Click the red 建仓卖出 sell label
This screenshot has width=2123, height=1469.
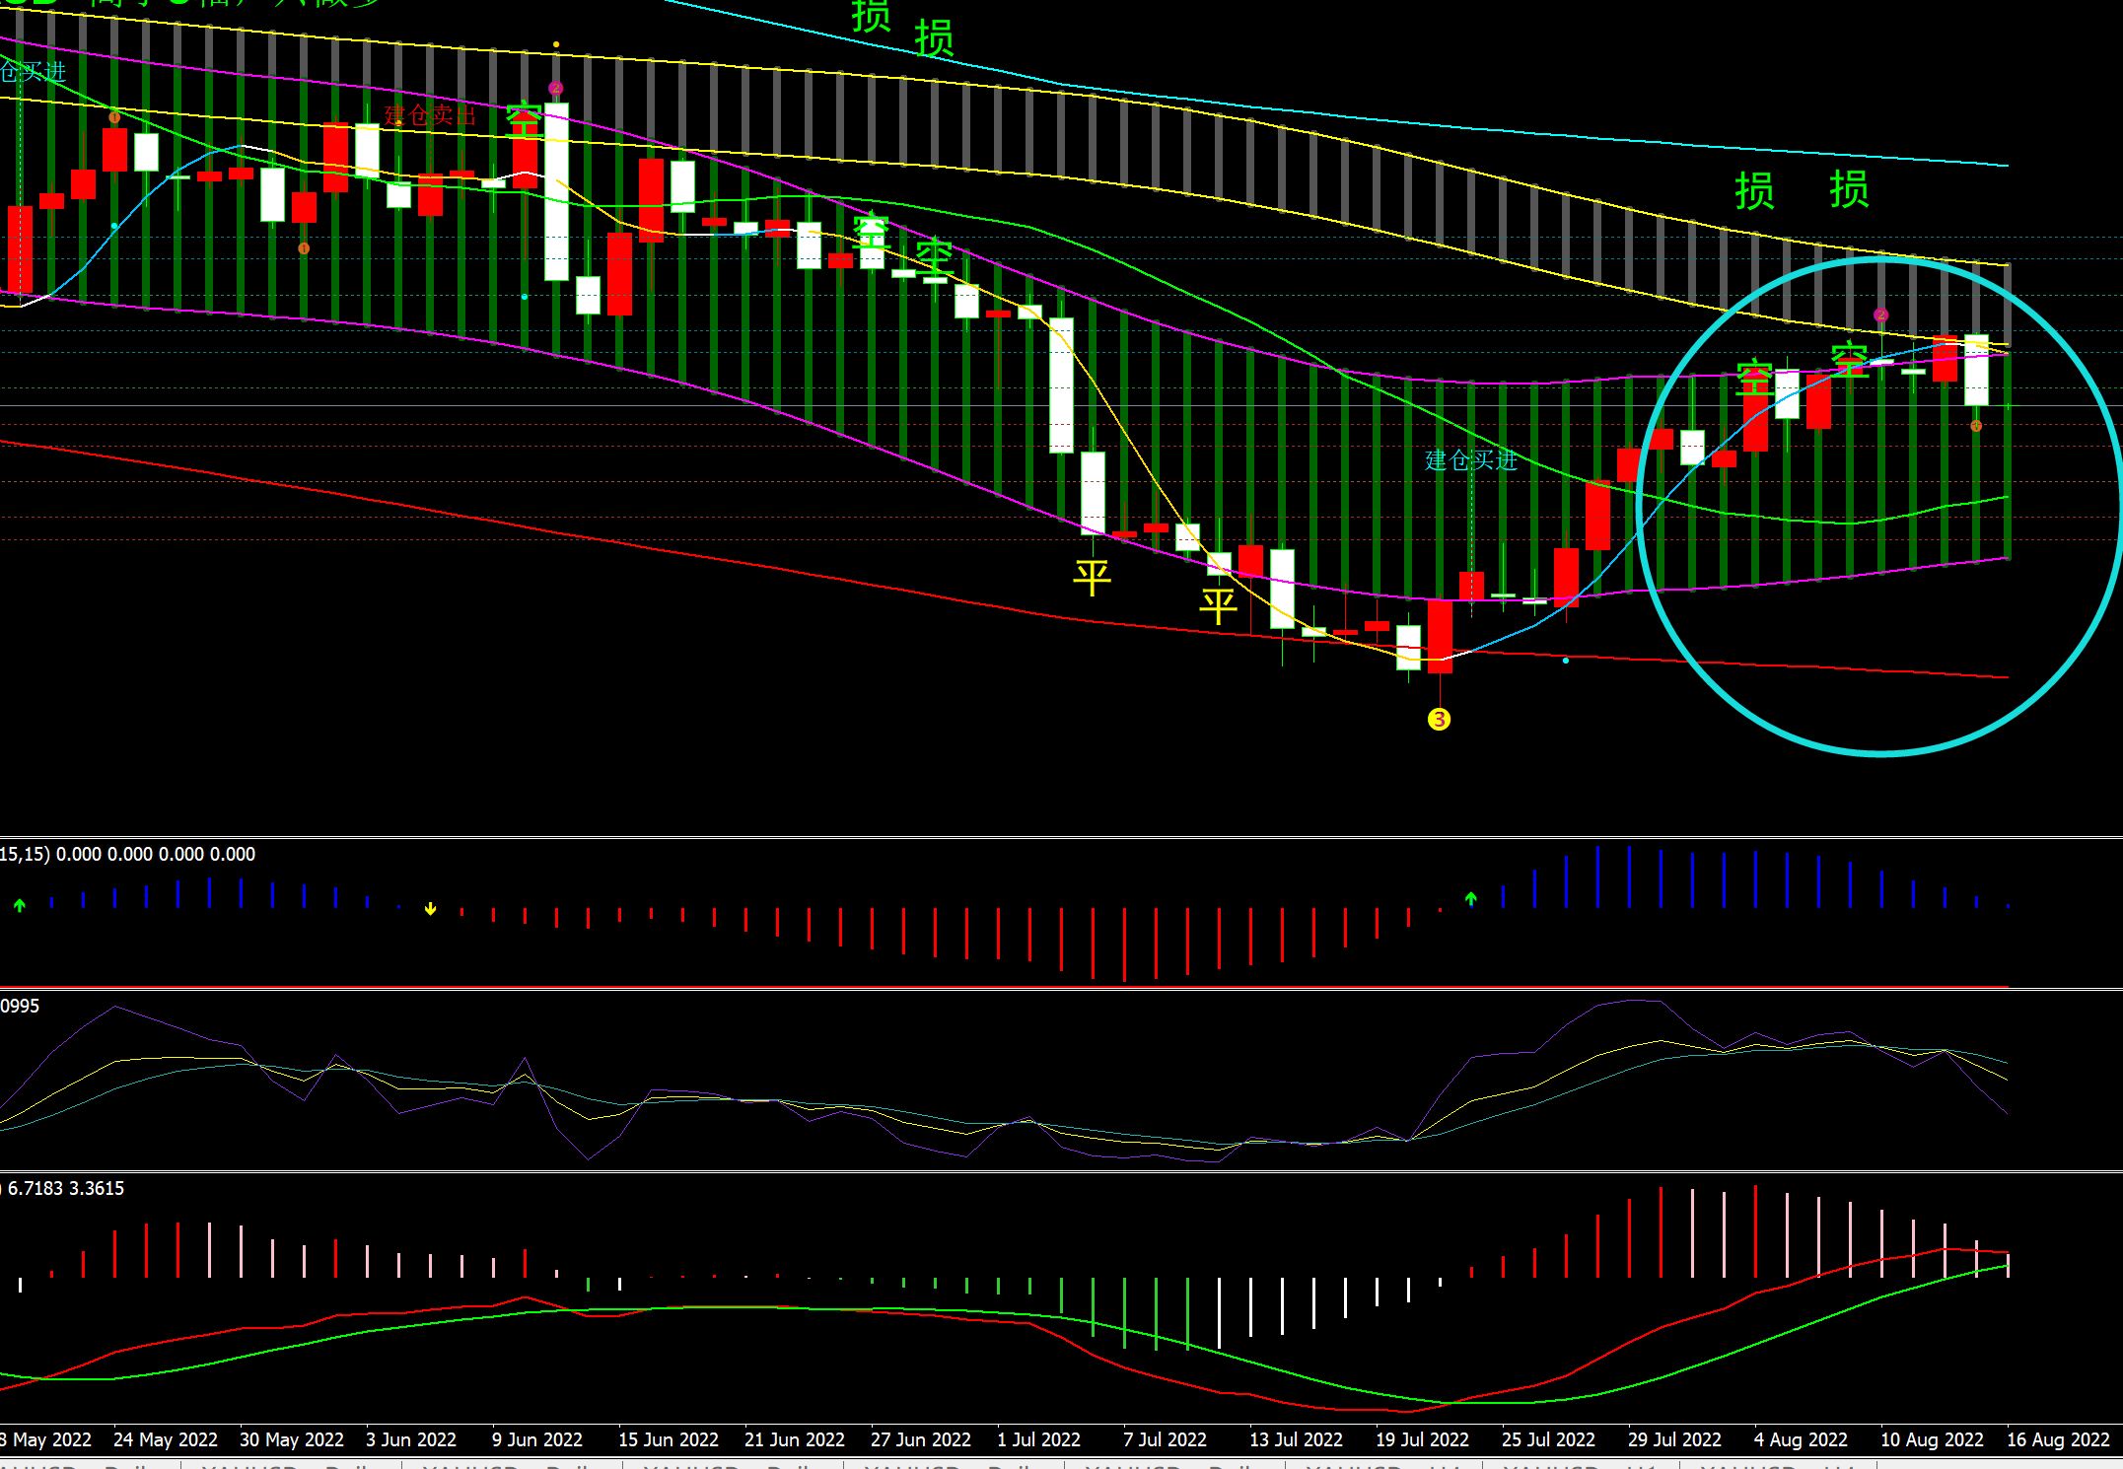430,115
